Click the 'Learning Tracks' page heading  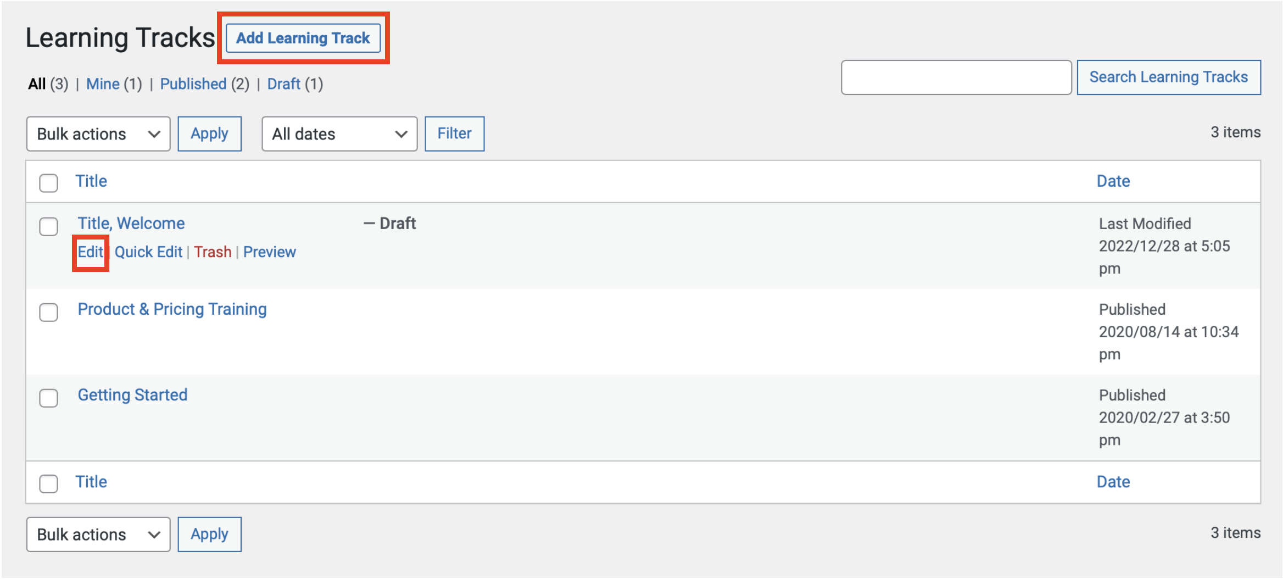coord(120,38)
